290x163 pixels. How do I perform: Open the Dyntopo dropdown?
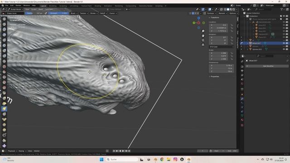(212, 13)
